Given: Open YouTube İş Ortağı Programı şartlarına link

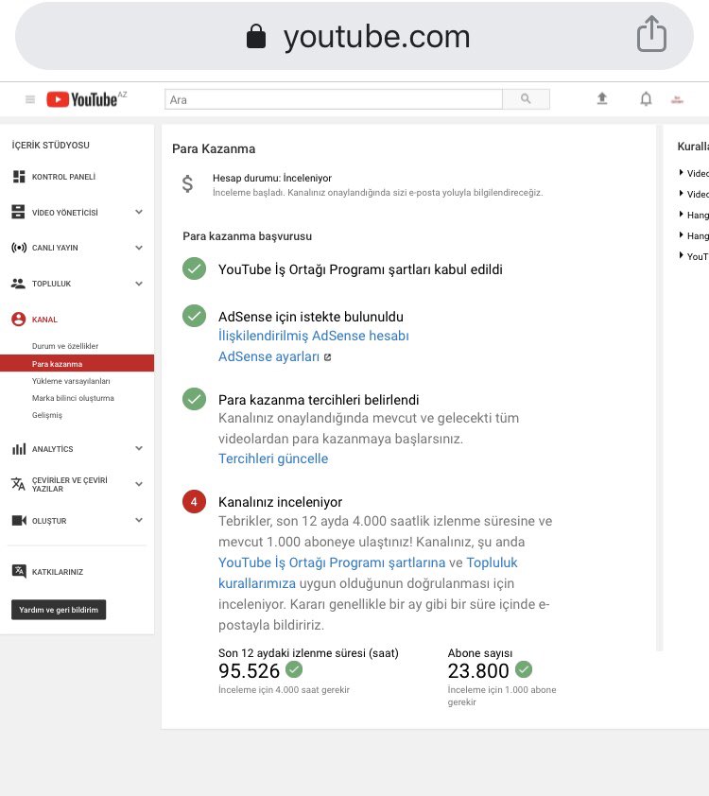Looking at the screenshot, I should (332, 562).
